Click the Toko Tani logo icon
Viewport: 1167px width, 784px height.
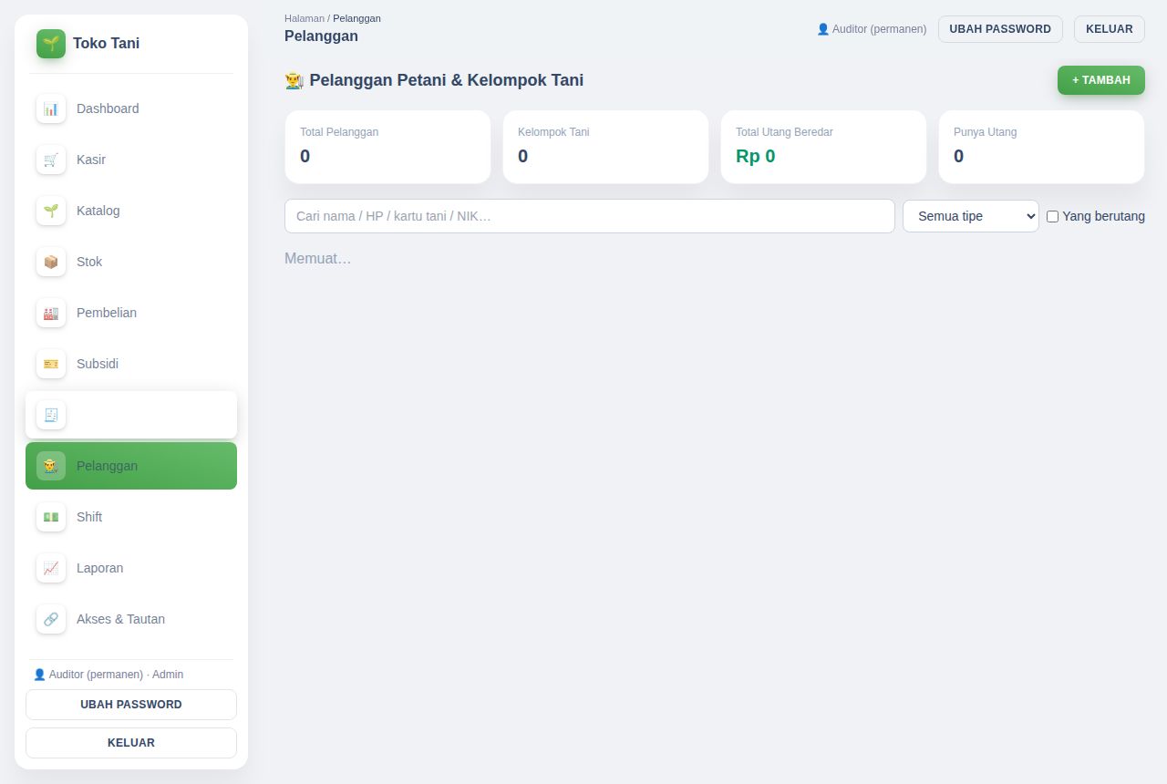coord(51,44)
